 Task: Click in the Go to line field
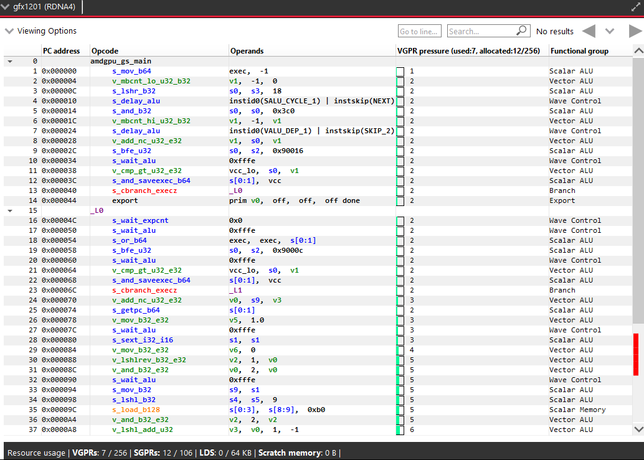419,31
